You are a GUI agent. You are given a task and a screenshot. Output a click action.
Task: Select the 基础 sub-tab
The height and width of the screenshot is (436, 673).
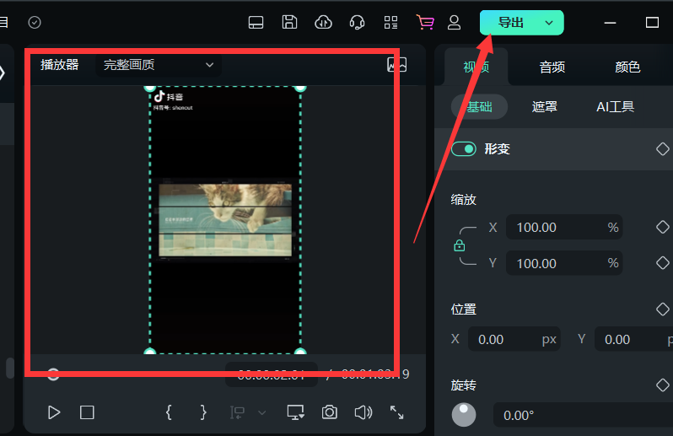[x=479, y=106]
